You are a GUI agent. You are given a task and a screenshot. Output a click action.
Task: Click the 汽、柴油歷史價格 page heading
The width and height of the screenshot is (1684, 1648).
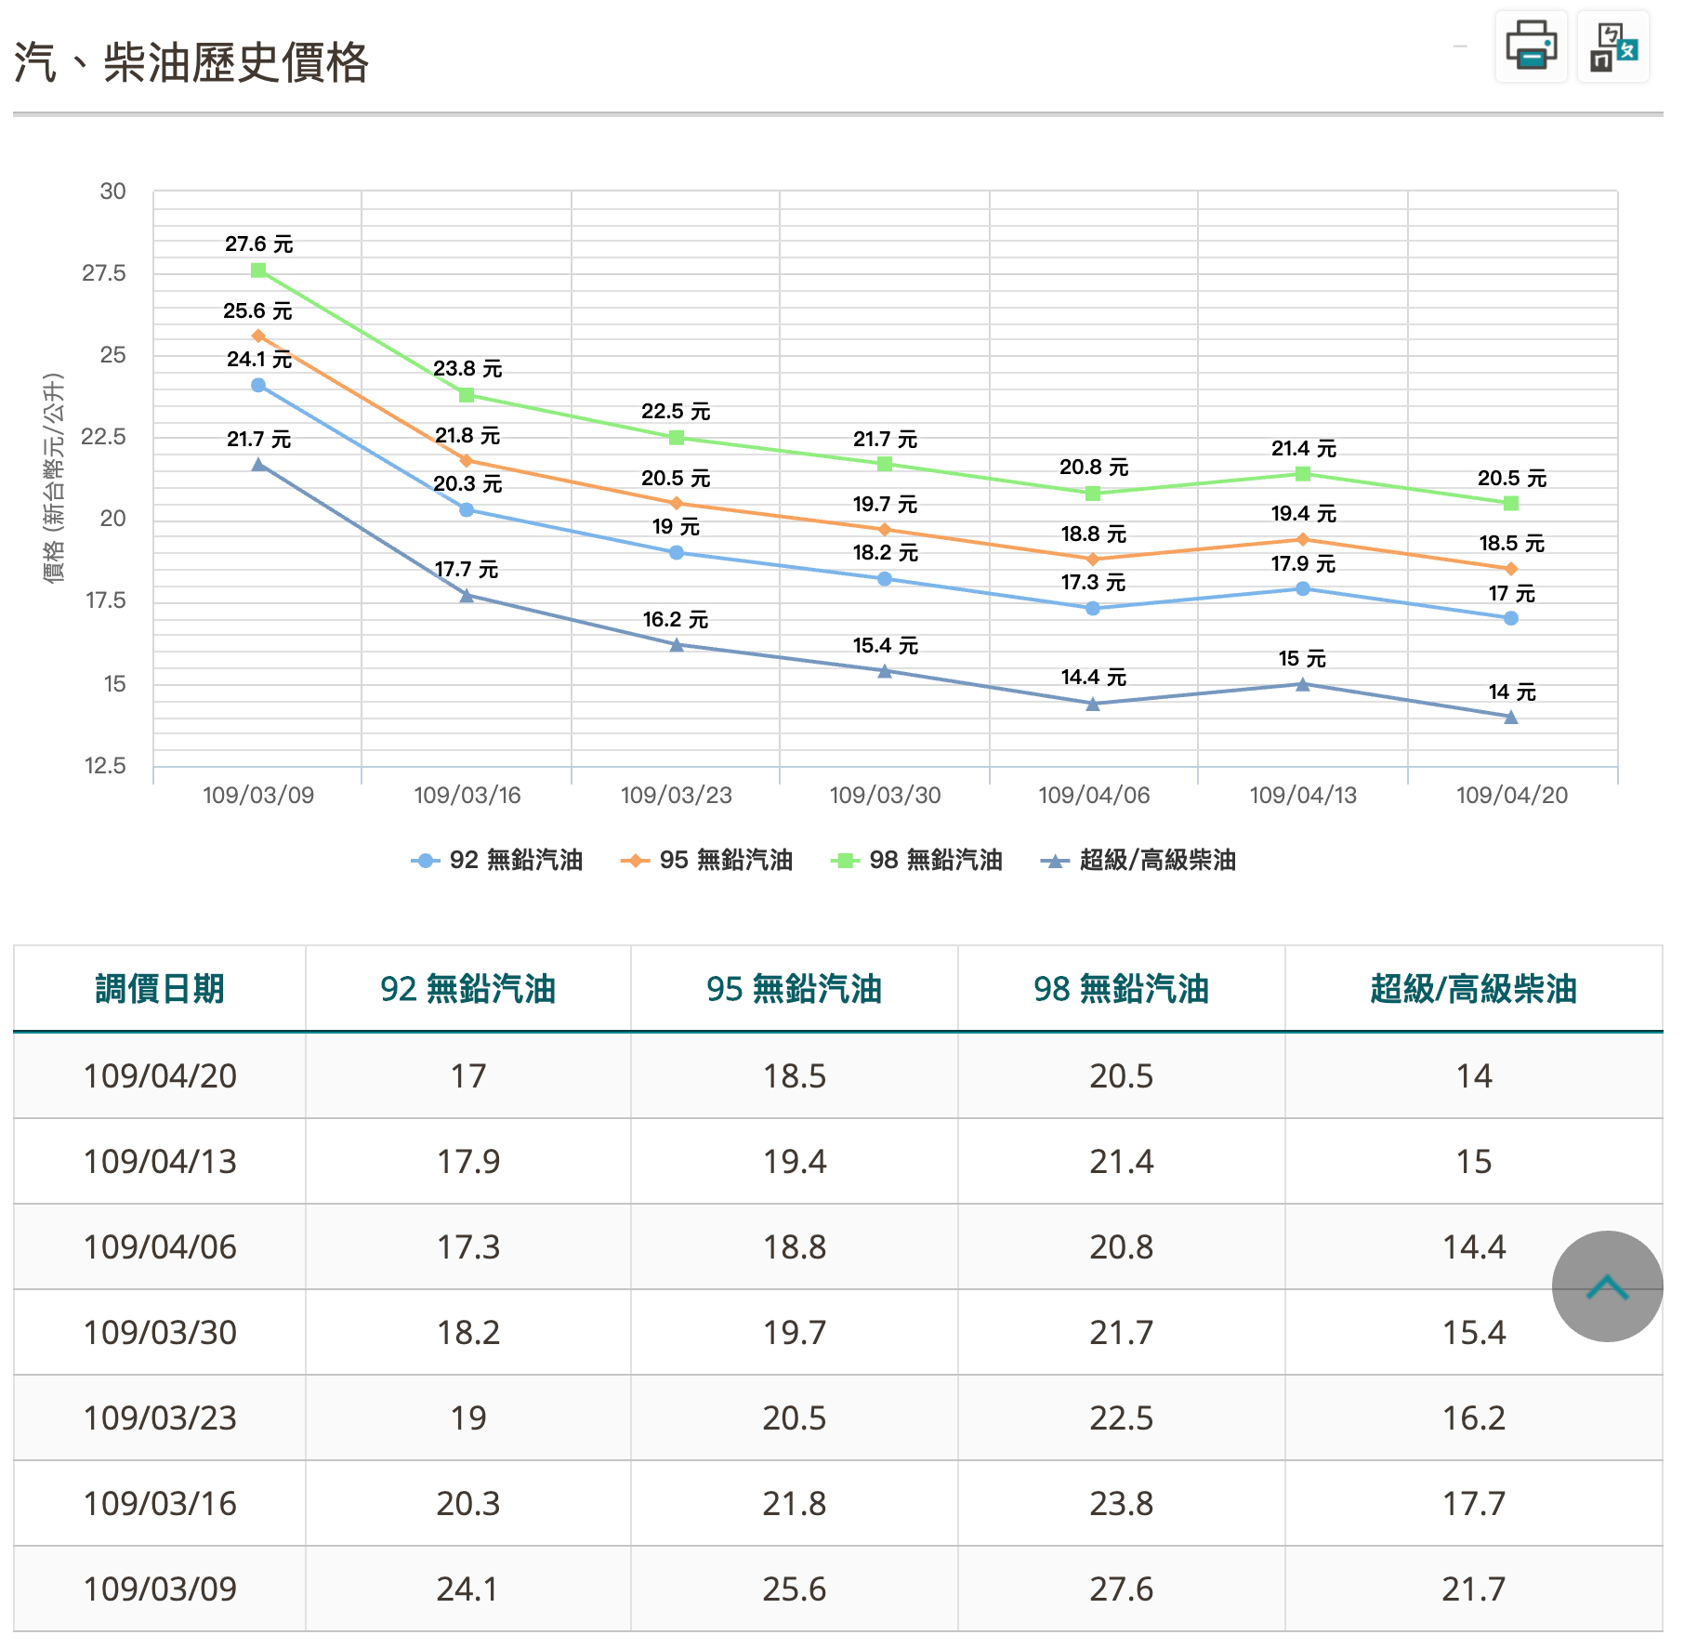click(x=191, y=63)
